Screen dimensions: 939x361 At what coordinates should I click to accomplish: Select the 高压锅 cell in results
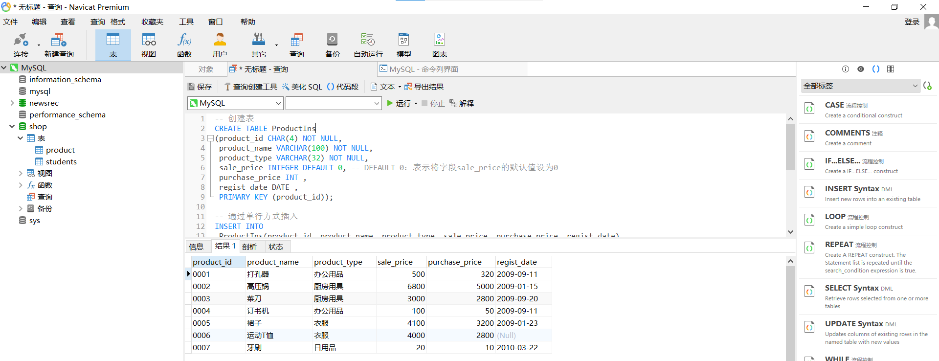click(279, 287)
